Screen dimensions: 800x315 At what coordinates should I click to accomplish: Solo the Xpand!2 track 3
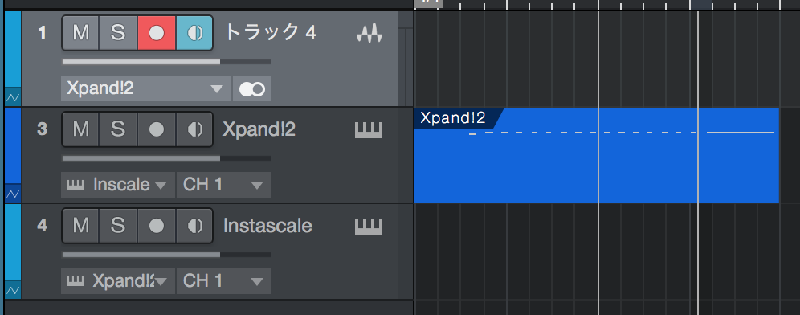[x=118, y=129]
